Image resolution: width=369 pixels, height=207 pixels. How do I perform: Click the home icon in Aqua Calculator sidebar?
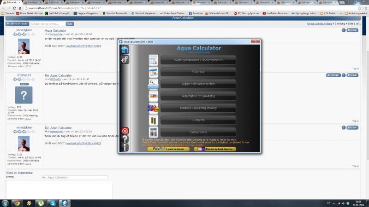tap(125, 50)
